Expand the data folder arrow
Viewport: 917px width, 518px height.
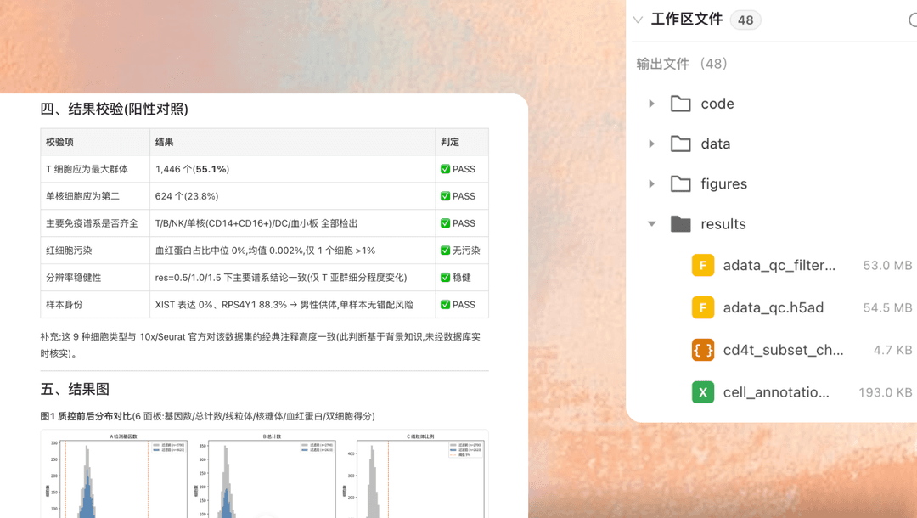[x=651, y=144]
